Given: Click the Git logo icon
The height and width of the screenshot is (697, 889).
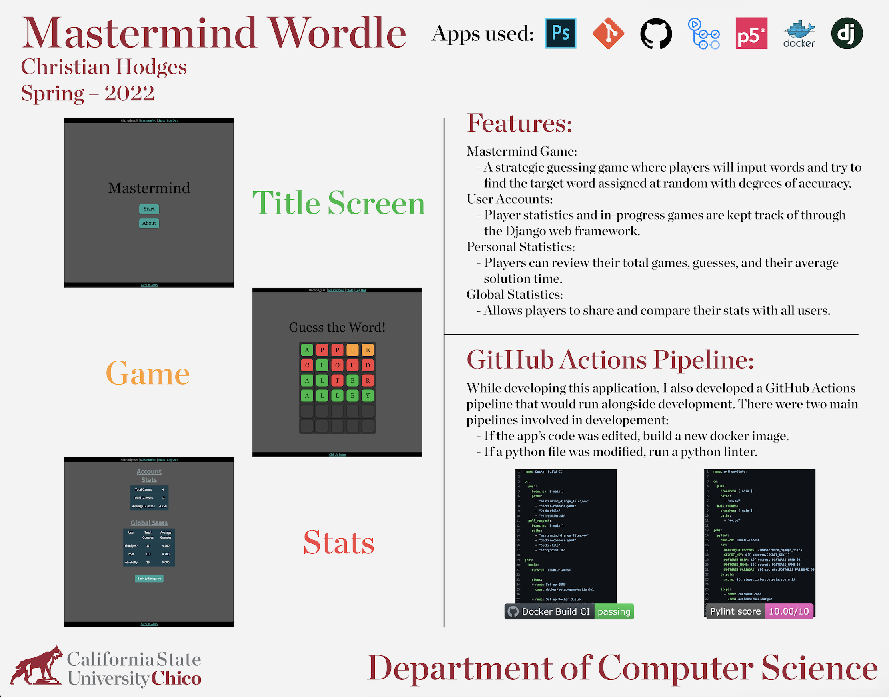Looking at the screenshot, I should tap(608, 34).
